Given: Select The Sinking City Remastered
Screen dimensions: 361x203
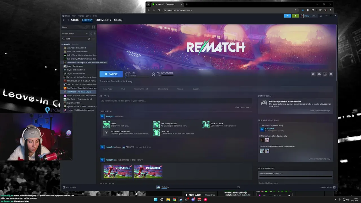Looking at the screenshot, I should (79, 99).
